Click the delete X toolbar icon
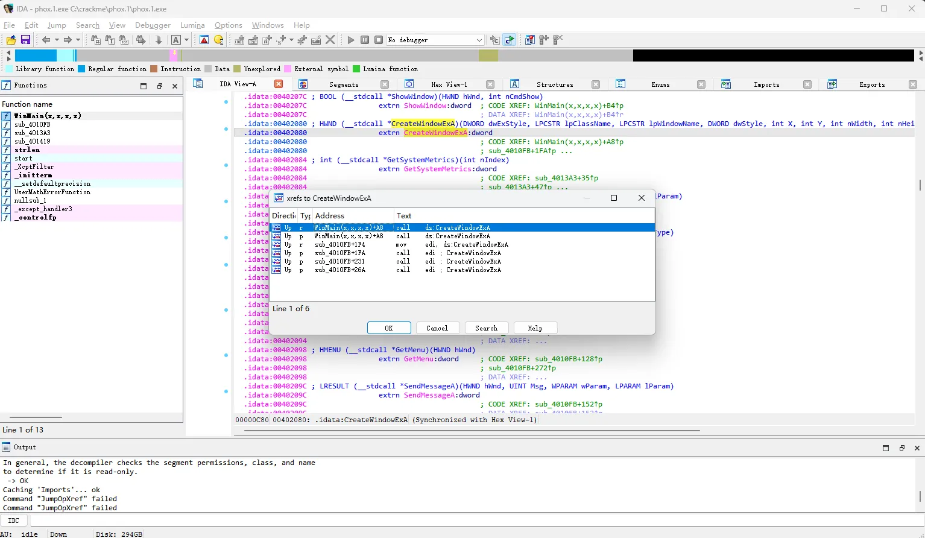This screenshot has height=538, width=925. click(x=330, y=40)
